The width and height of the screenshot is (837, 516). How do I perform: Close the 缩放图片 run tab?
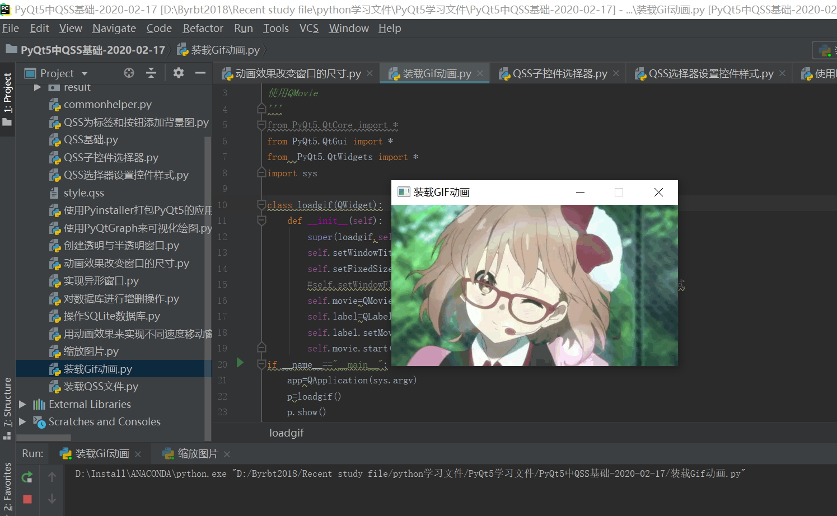227,454
